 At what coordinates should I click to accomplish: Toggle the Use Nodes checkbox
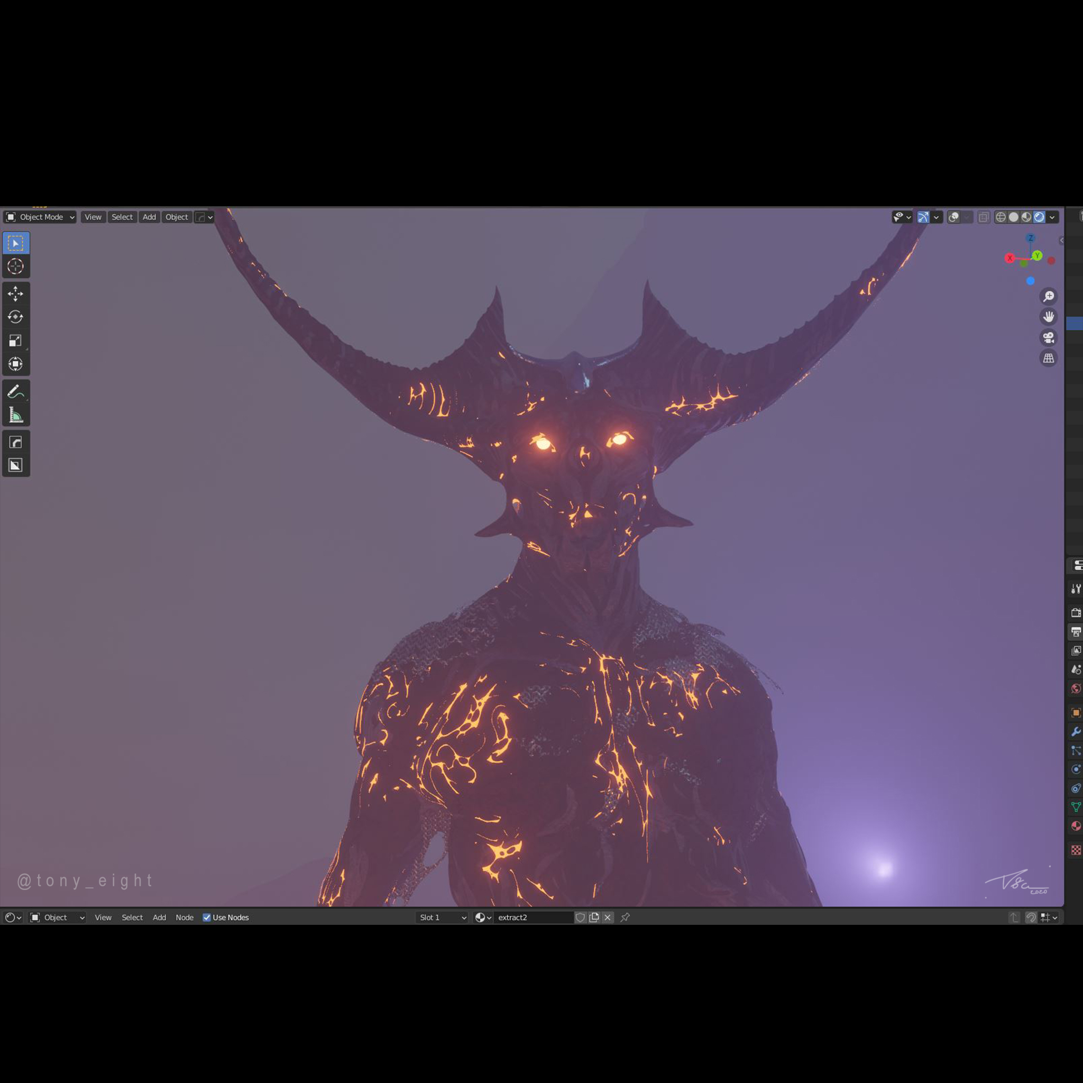(207, 917)
